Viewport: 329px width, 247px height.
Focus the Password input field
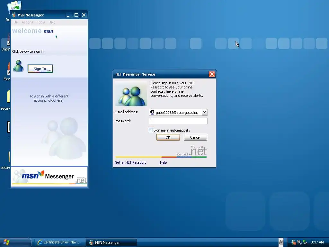(x=178, y=121)
